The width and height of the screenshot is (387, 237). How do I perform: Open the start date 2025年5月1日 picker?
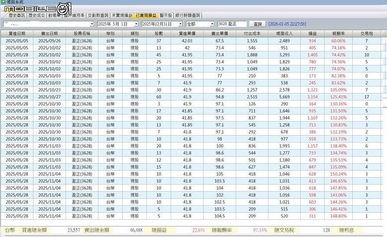136,24
